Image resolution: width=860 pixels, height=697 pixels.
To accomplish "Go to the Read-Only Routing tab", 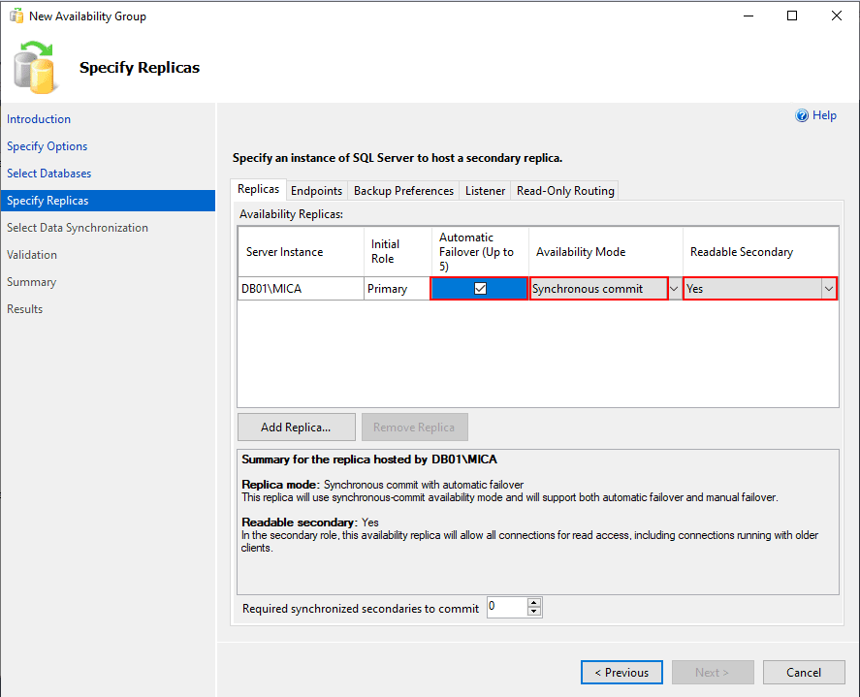I will pos(565,191).
